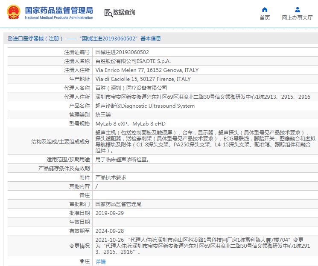Select the 产品名称 label

(x=79, y=106)
